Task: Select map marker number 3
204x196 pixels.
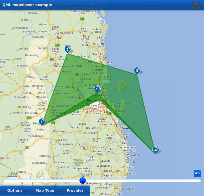Action: (x=137, y=71)
